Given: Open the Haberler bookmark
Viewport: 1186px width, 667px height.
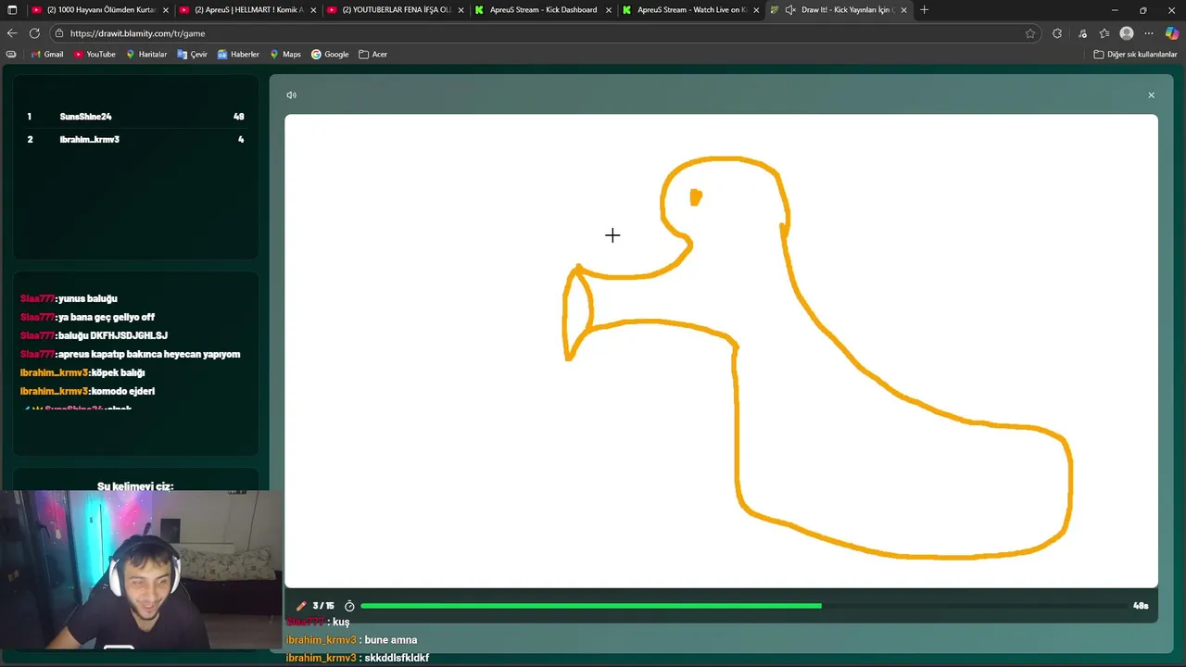Looking at the screenshot, I should pyautogui.click(x=238, y=55).
